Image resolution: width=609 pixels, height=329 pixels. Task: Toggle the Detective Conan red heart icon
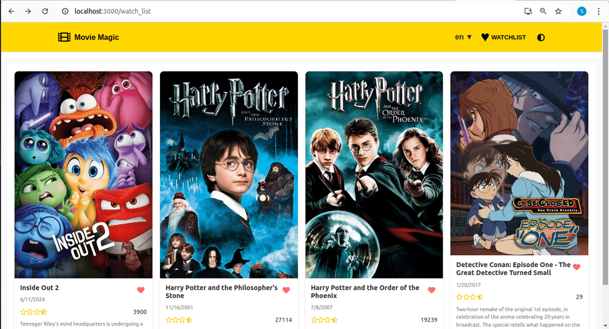tap(577, 267)
